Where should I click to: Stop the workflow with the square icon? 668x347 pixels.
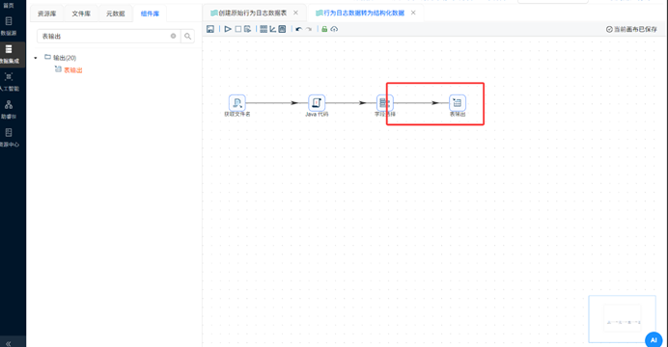click(x=238, y=29)
